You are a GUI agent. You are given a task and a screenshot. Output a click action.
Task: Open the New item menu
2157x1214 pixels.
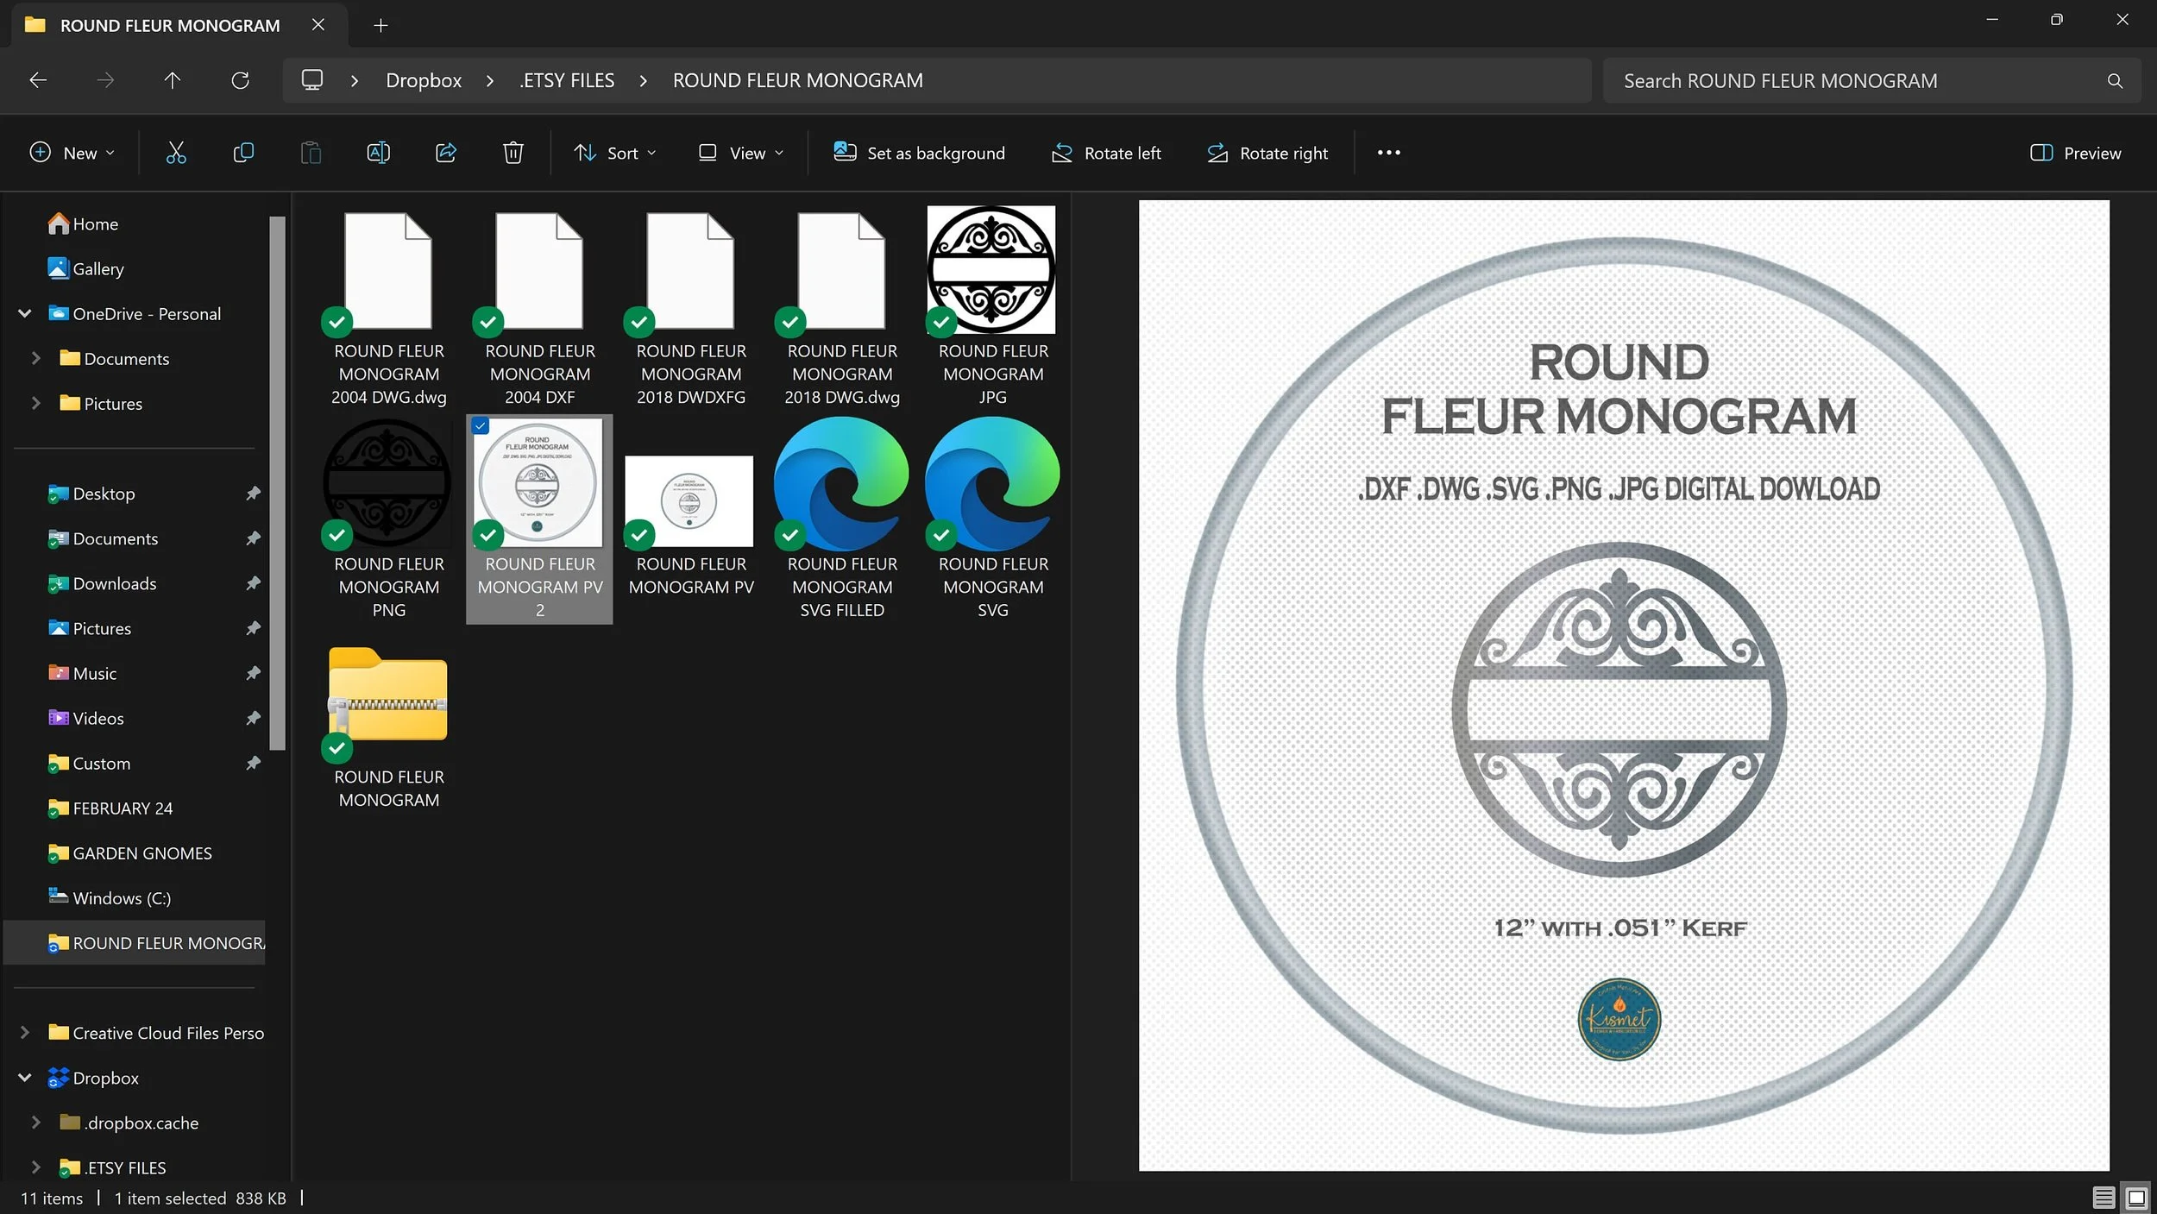(x=72, y=154)
